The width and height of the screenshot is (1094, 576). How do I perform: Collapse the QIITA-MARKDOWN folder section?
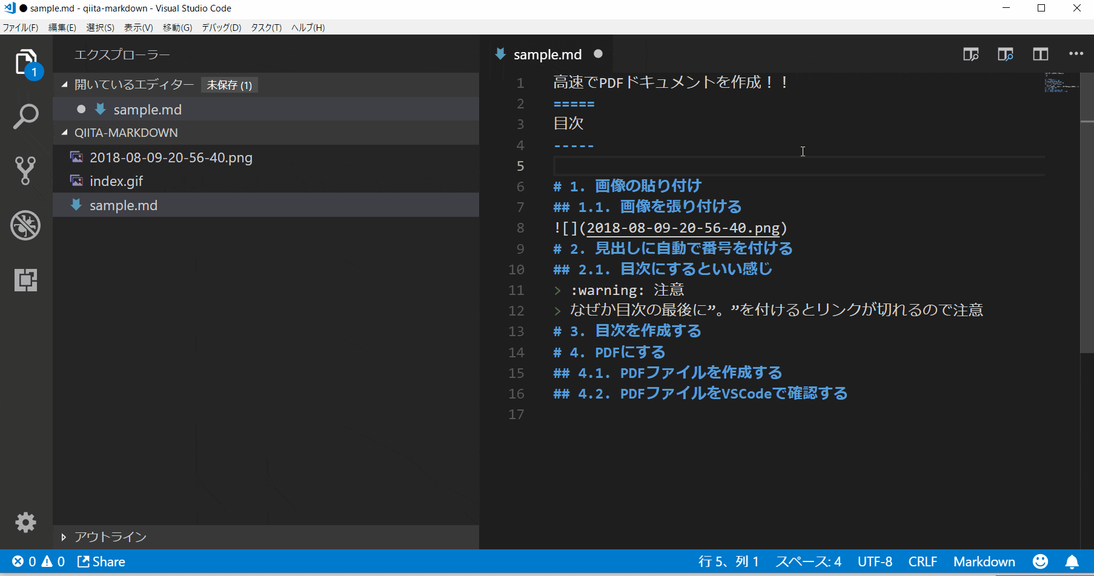[x=64, y=133]
